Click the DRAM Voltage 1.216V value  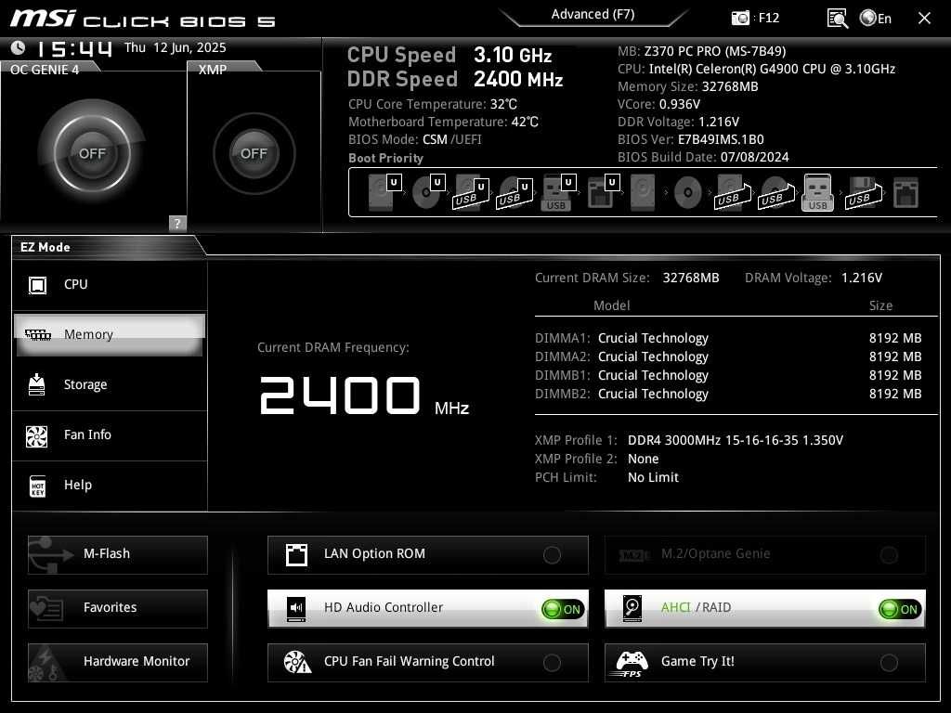862,278
